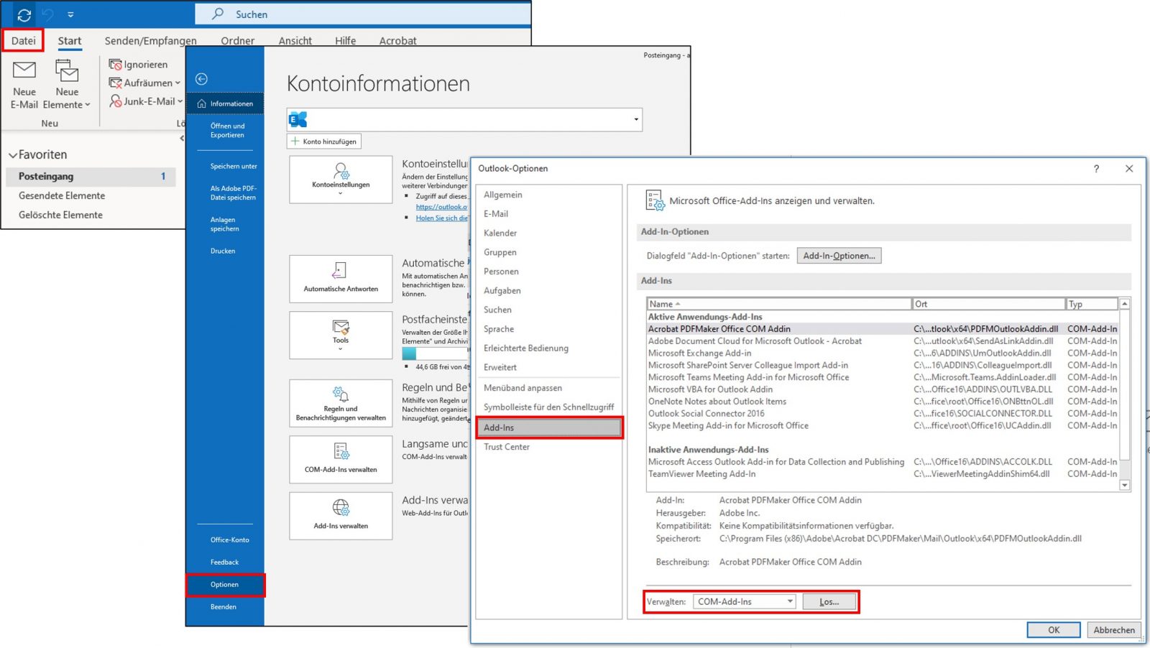Click the Holen Sie sich die link
This screenshot has height=648, width=1150.
(x=441, y=218)
